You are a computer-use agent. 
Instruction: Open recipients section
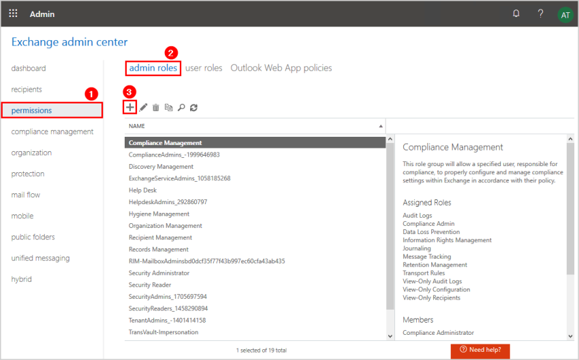point(27,89)
